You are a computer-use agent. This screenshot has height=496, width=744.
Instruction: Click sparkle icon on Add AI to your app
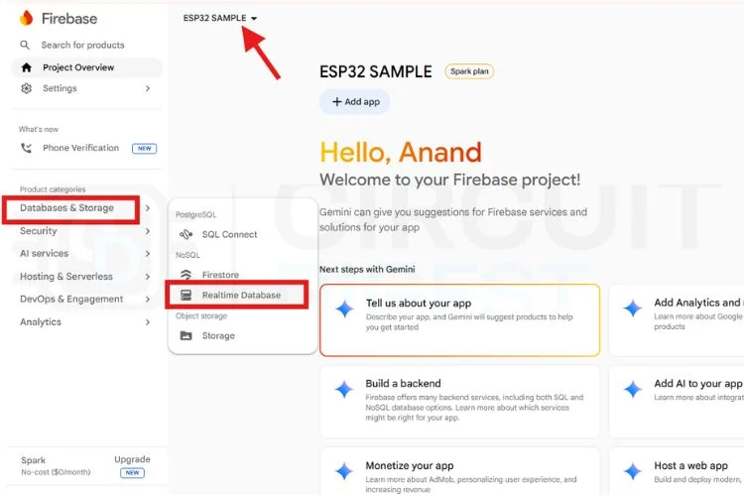pos(633,389)
